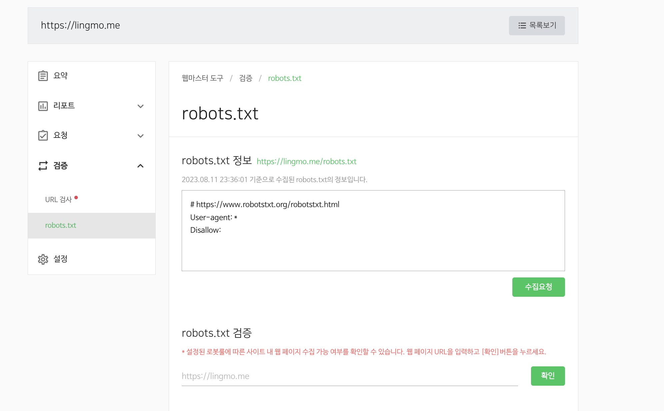Click the list icon in 목록보기
Image resolution: width=664 pixels, height=411 pixels.
click(x=522, y=26)
